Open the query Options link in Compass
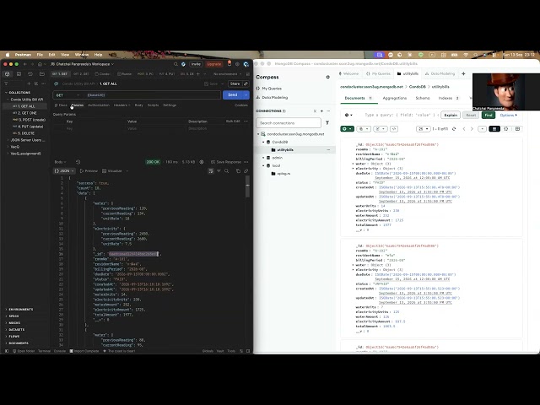The height and width of the screenshot is (405, 540). pos(508,116)
